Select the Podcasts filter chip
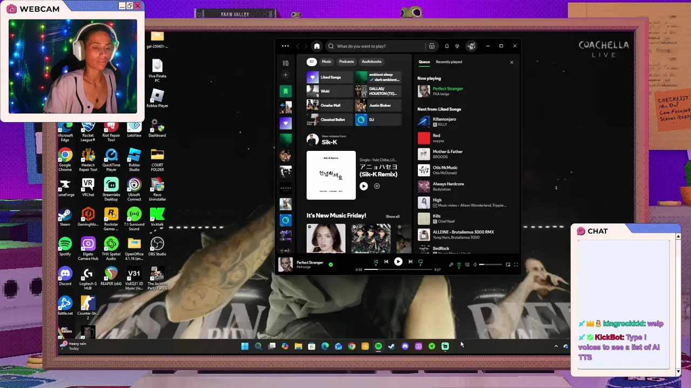The height and width of the screenshot is (388, 691). pyautogui.click(x=347, y=62)
